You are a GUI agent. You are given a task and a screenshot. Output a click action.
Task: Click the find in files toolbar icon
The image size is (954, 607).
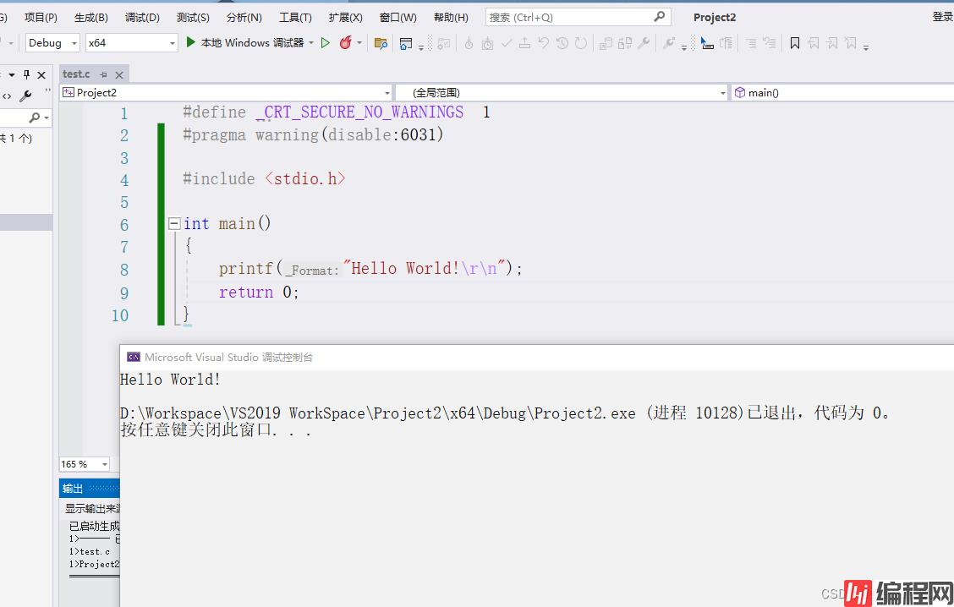[x=381, y=43]
